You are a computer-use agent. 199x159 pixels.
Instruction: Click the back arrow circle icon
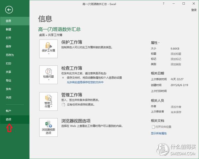click(x=9, y=10)
